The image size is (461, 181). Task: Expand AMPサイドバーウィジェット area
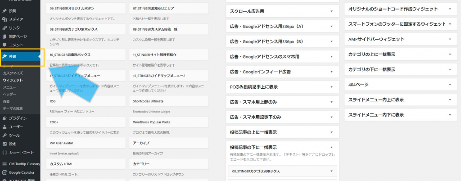pos(449,39)
